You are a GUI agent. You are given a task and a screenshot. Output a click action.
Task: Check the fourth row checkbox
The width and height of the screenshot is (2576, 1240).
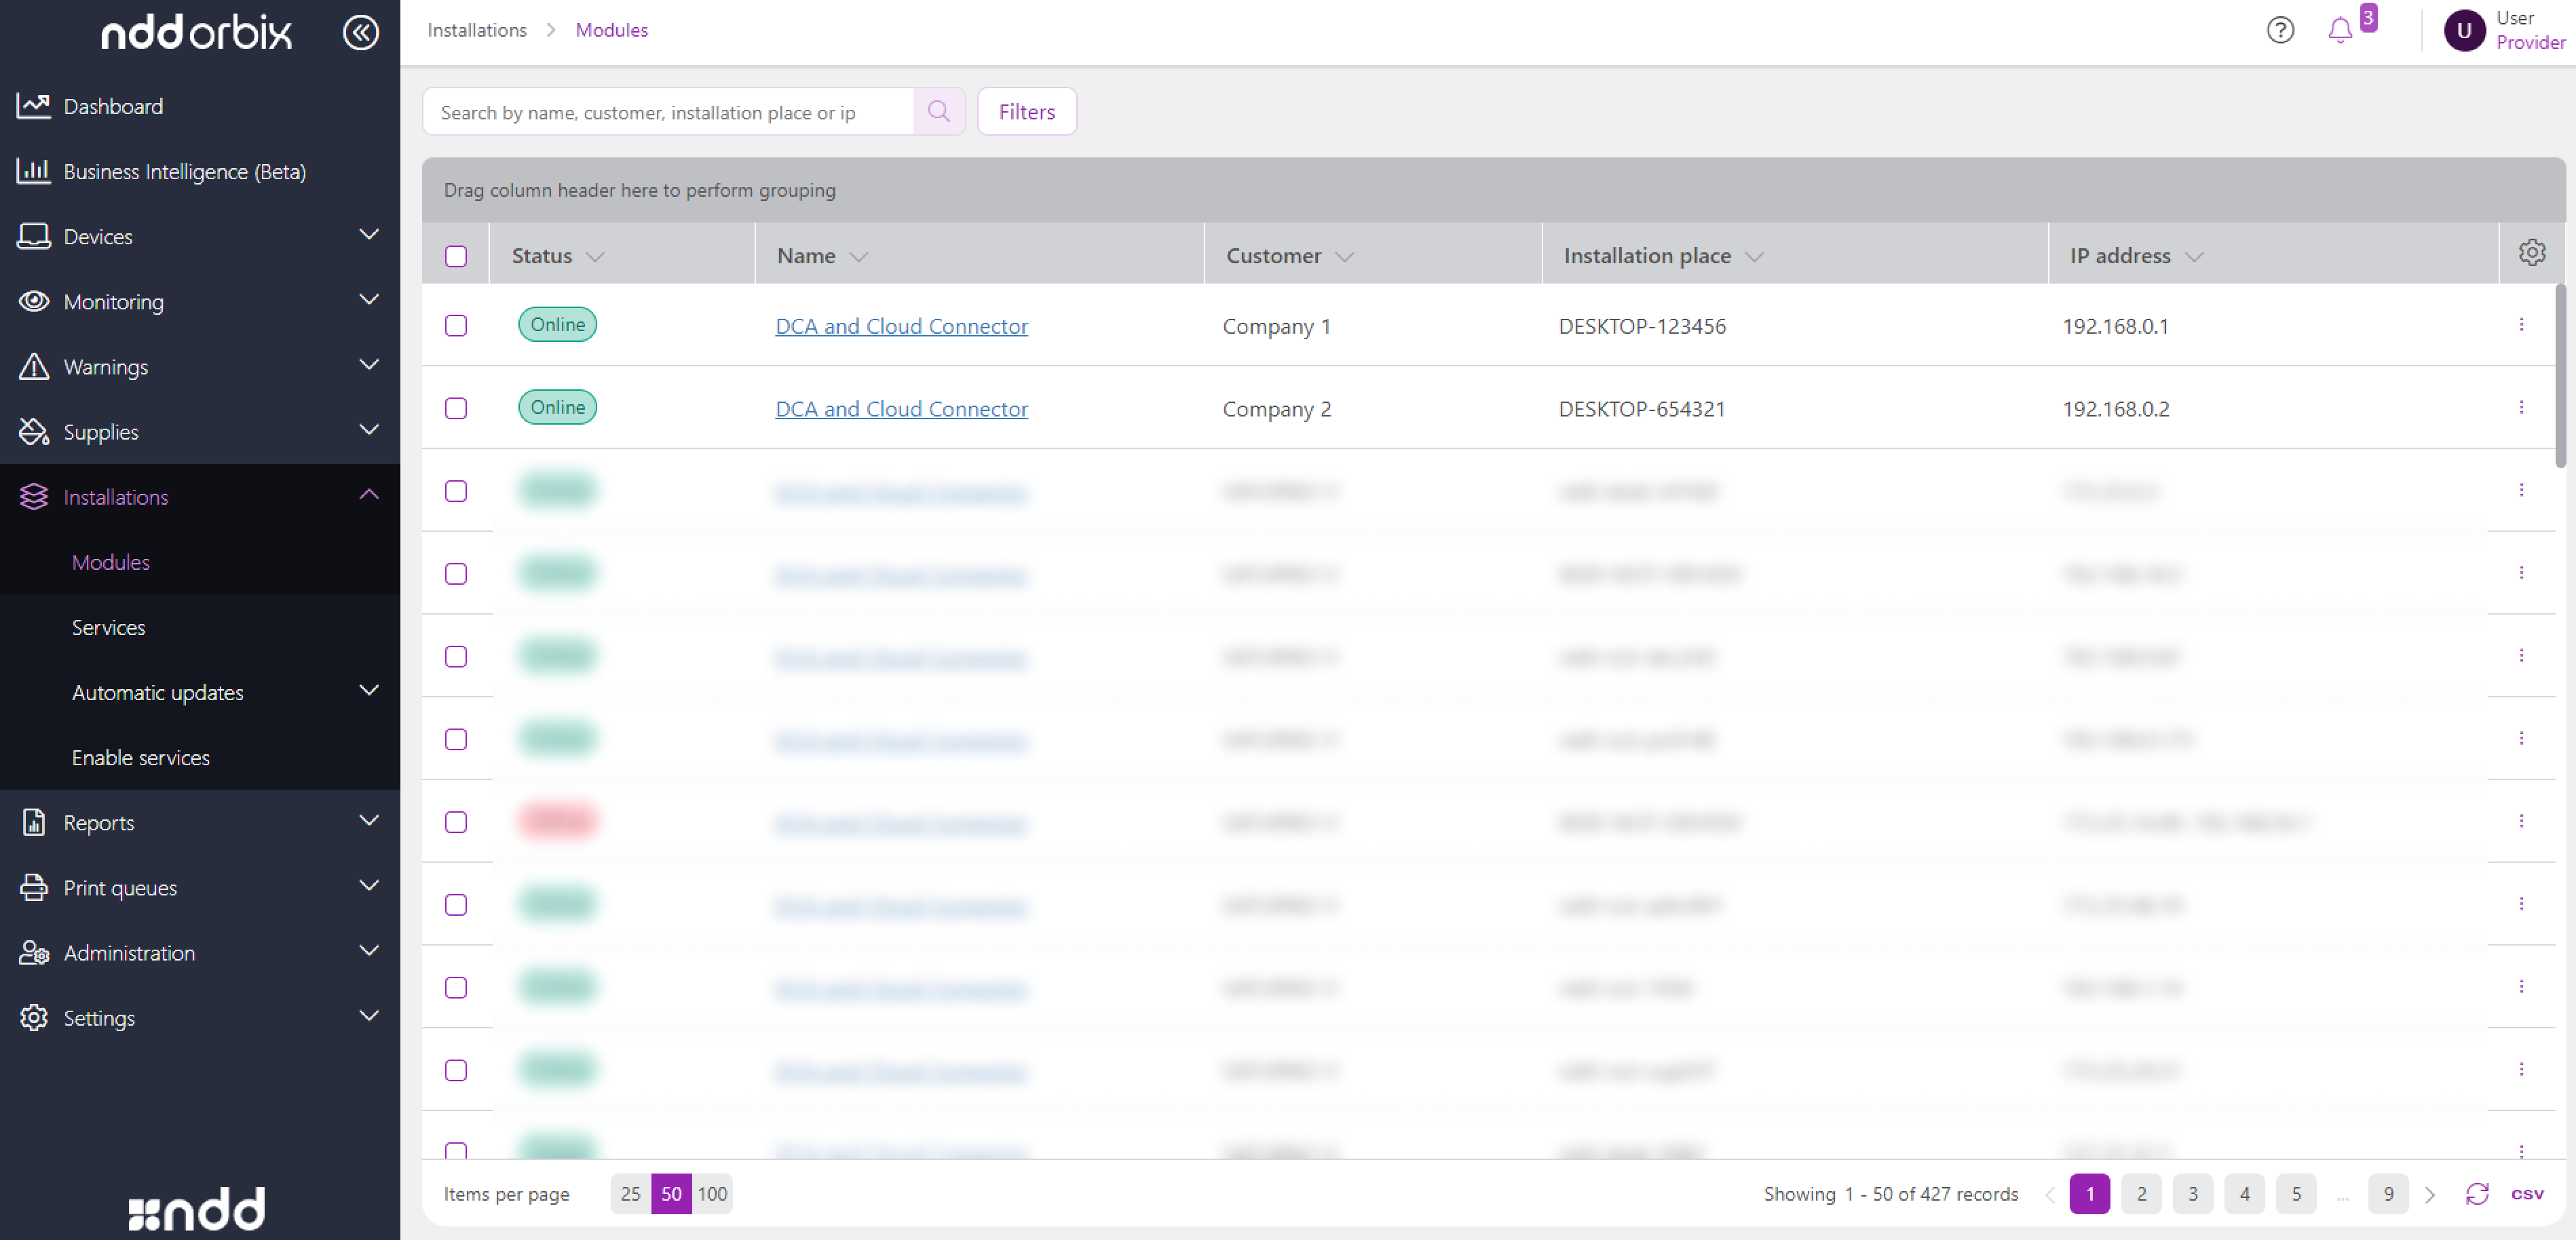[456, 574]
